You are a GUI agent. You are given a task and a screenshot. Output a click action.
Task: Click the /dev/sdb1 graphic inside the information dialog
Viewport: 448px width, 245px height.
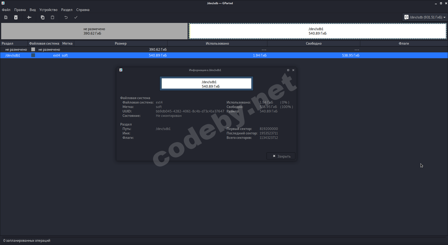pyautogui.click(x=206, y=84)
